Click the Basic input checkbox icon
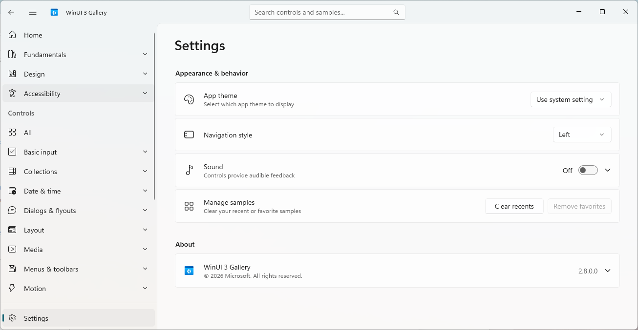The height and width of the screenshot is (330, 638). [12, 152]
